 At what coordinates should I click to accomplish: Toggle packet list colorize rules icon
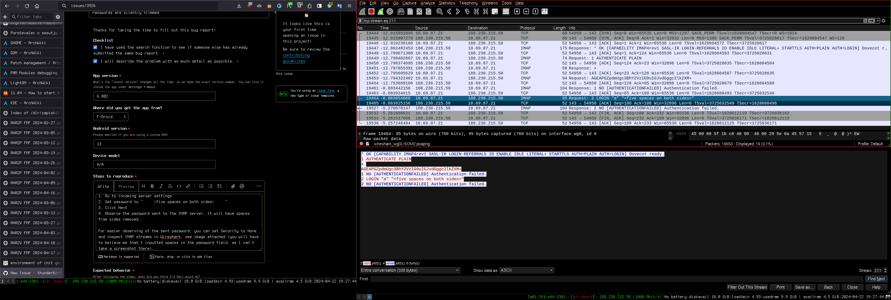[506, 11]
